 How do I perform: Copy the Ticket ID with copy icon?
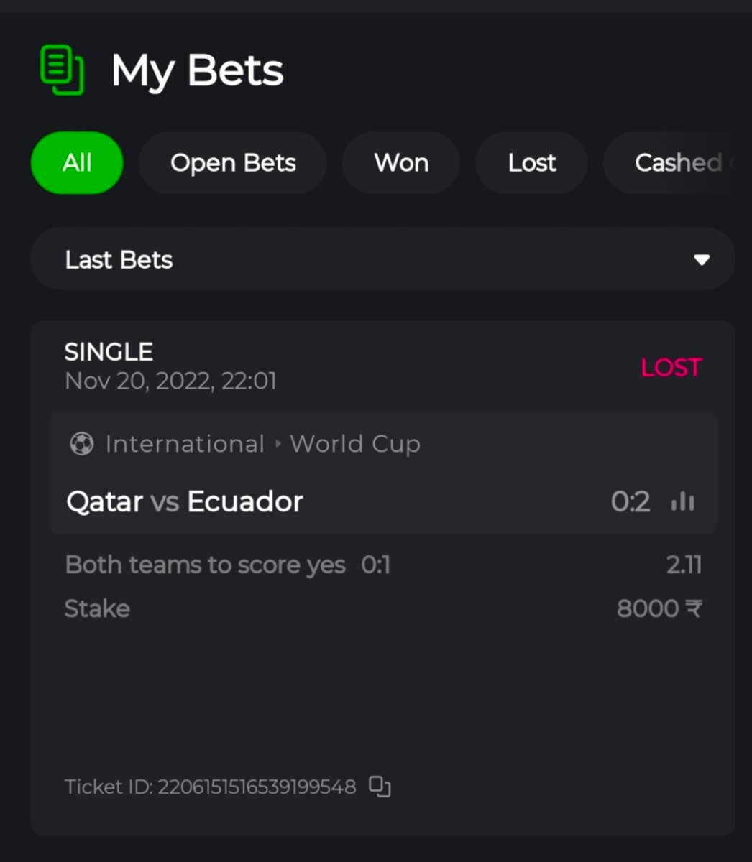[x=380, y=787]
